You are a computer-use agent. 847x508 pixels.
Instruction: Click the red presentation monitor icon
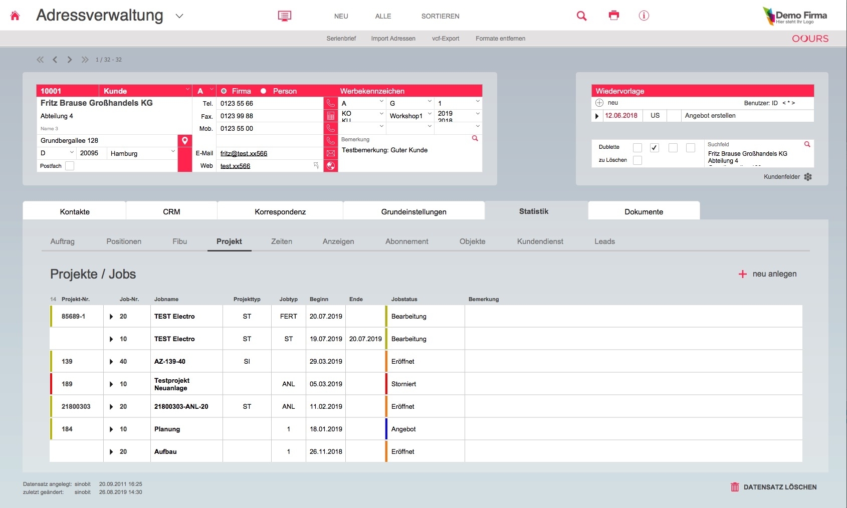(x=285, y=16)
